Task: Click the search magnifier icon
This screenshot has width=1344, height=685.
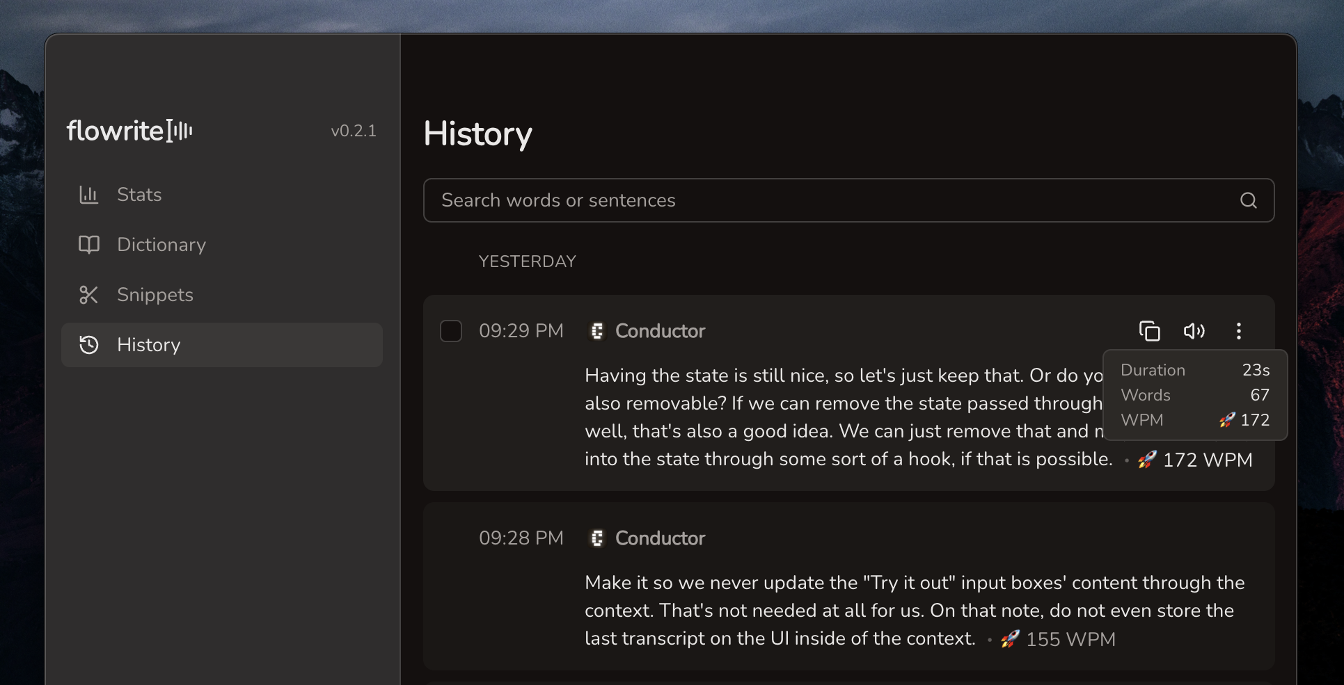Action: [1249, 200]
